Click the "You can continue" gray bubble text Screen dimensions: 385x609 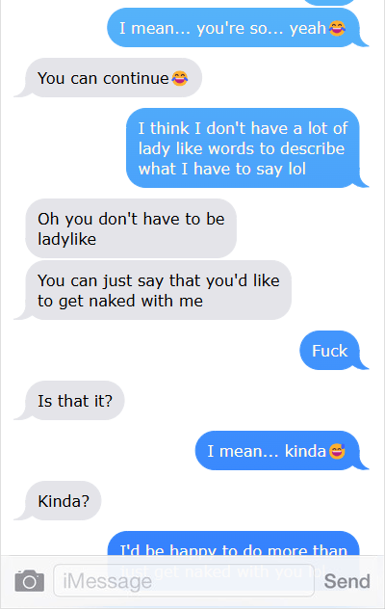pos(103,78)
